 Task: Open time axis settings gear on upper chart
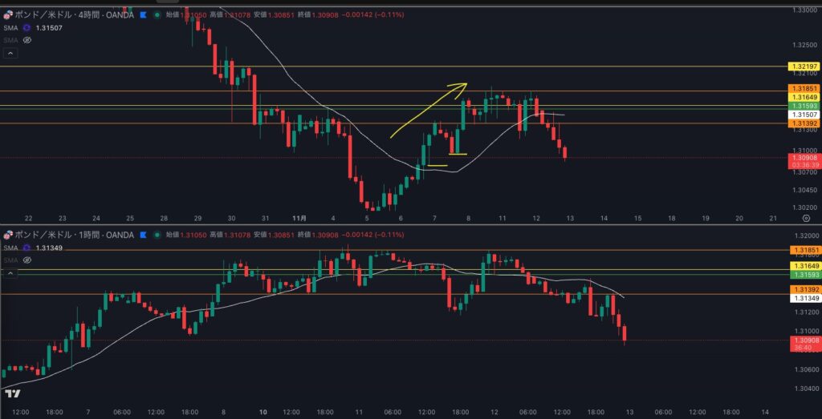[x=805, y=218]
